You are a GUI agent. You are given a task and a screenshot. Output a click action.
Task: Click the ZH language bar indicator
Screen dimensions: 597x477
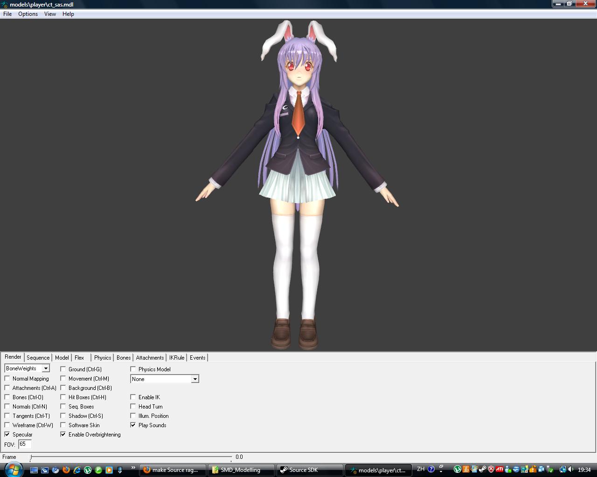421,469
